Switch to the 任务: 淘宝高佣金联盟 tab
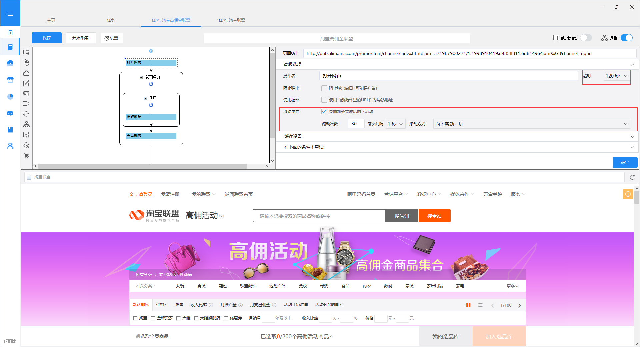640x347 pixels. click(171, 20)
